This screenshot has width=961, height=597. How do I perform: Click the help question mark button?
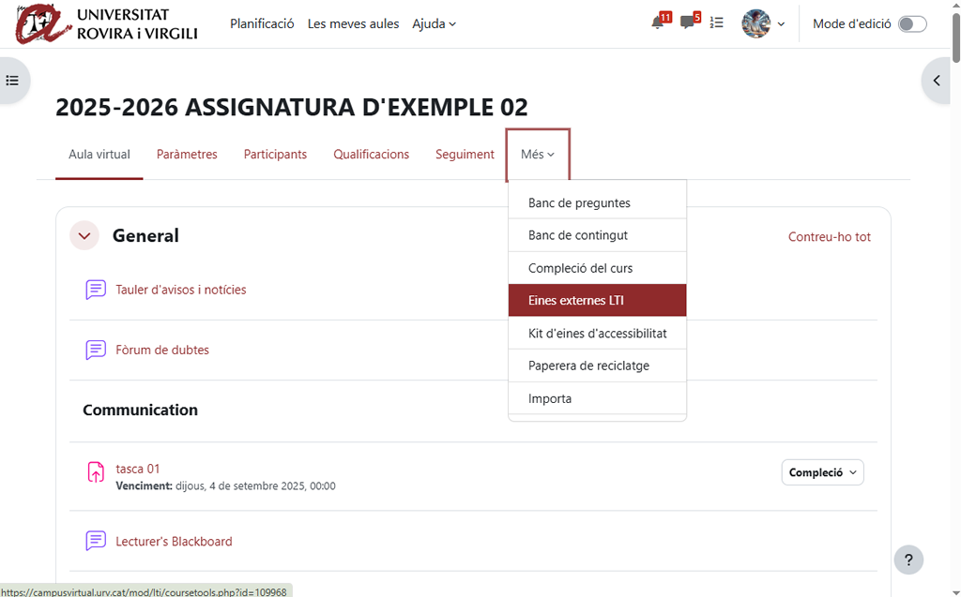coord(908,560)
